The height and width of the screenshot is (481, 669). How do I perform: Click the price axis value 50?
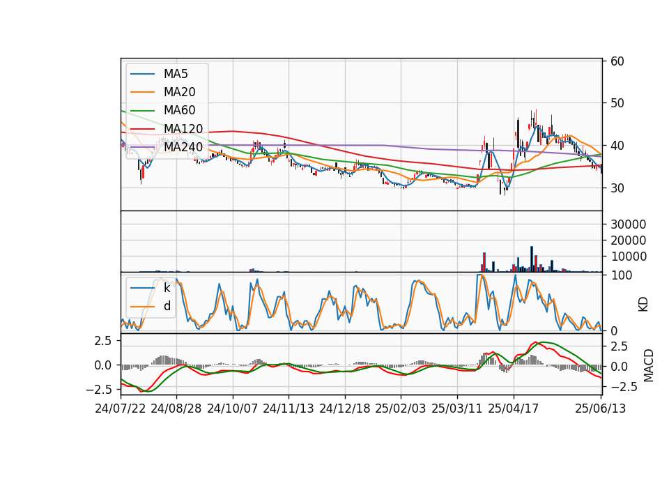tap(617, 103)
